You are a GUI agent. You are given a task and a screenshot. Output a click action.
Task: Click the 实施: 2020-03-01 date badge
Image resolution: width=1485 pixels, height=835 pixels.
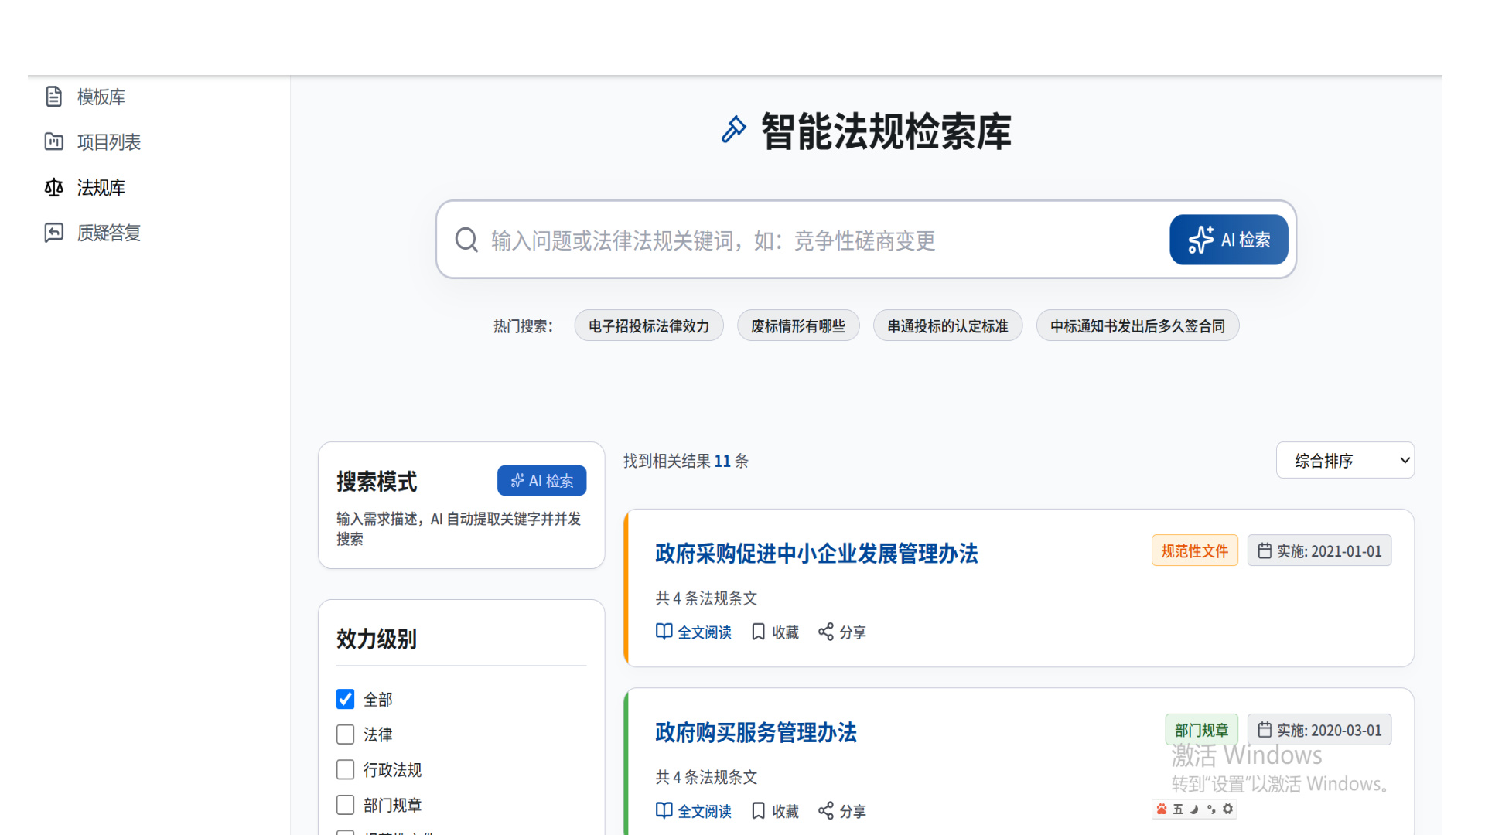pos(1319,730)
